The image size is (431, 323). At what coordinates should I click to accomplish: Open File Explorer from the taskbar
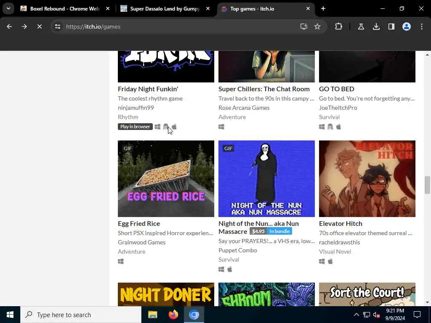pyautogui.click(x=152, y=315)
